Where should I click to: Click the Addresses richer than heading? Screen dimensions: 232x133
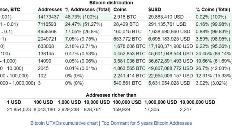[x=111, y=95]
